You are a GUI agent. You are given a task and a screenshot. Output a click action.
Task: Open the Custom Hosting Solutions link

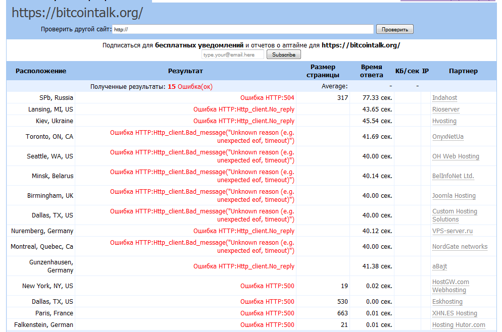pos(455,215)
